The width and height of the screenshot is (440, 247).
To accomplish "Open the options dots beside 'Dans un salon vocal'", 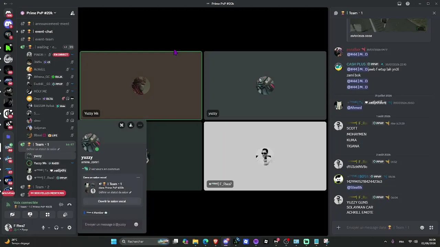I will click(x=138, y=177).
